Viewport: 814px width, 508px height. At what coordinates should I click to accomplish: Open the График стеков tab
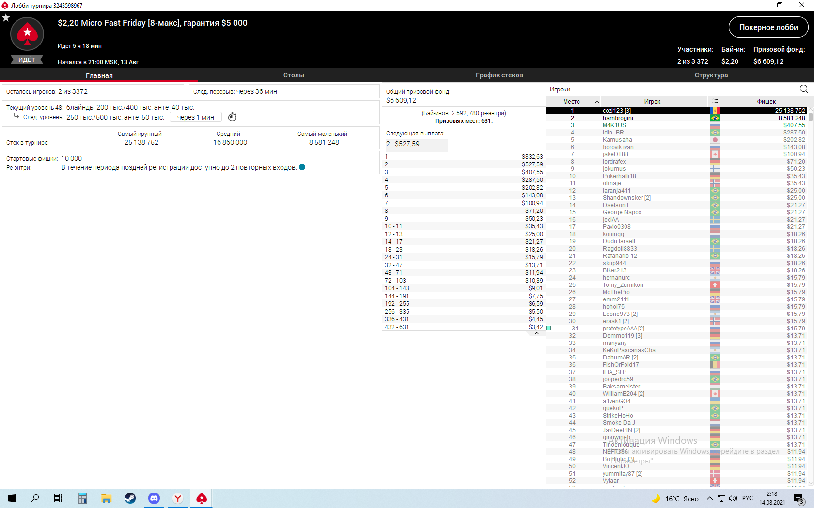pyautogui.click(x=499, y=75)
